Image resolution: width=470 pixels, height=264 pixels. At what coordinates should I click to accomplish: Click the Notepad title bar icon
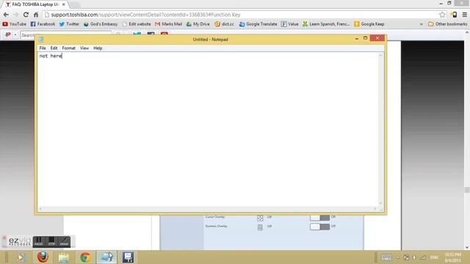tap(41, 40)
